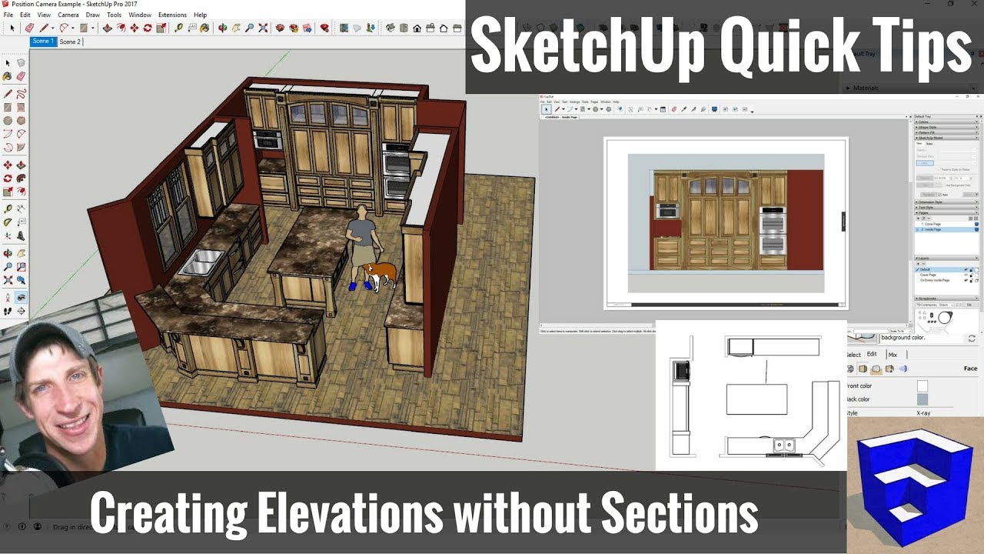Image resolution: width=984 pixels, height=554 pixels.
Task: Switch to Iso view in views toolbar
Action: 390,28
